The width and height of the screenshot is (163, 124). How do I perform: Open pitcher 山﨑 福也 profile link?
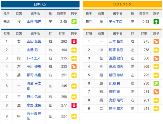pyautogui.click(x=34, y=22)
